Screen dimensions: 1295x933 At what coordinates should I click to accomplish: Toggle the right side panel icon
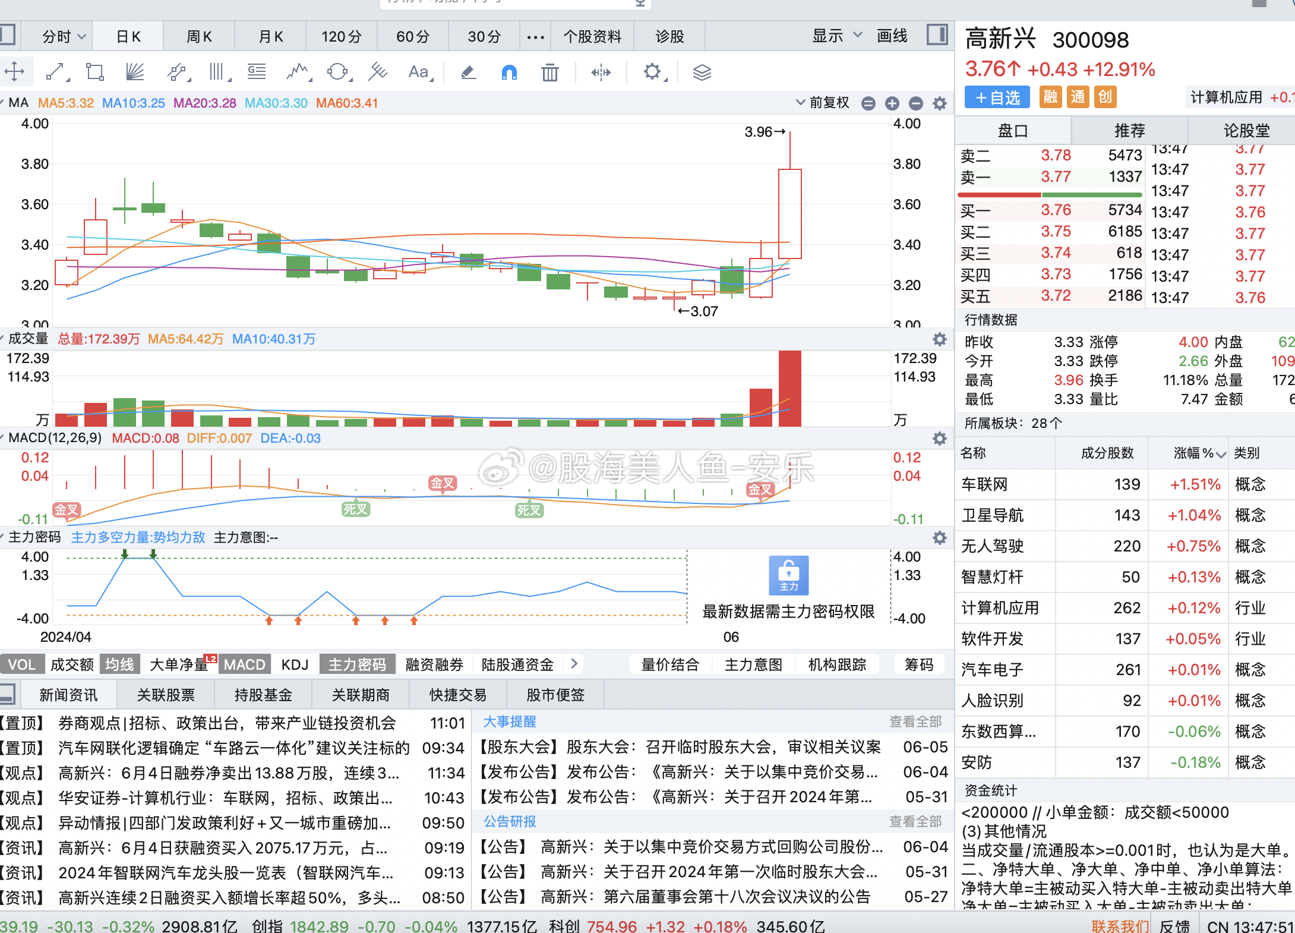937,35
